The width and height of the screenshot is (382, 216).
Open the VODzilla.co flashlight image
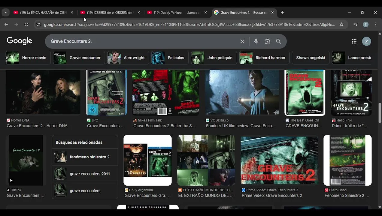pyautogui.click(x=242, y=92)
